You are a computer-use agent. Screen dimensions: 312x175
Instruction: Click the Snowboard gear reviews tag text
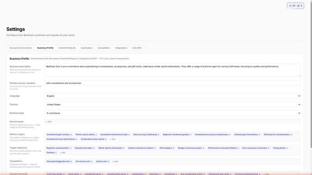[x=58, y=135]
